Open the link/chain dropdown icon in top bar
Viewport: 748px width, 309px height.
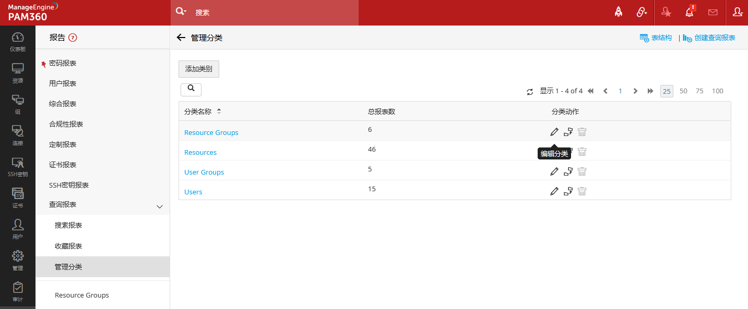642,12
